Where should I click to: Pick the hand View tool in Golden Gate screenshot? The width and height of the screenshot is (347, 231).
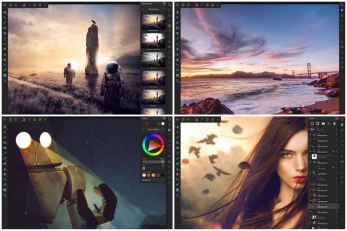tap(177, 12)
